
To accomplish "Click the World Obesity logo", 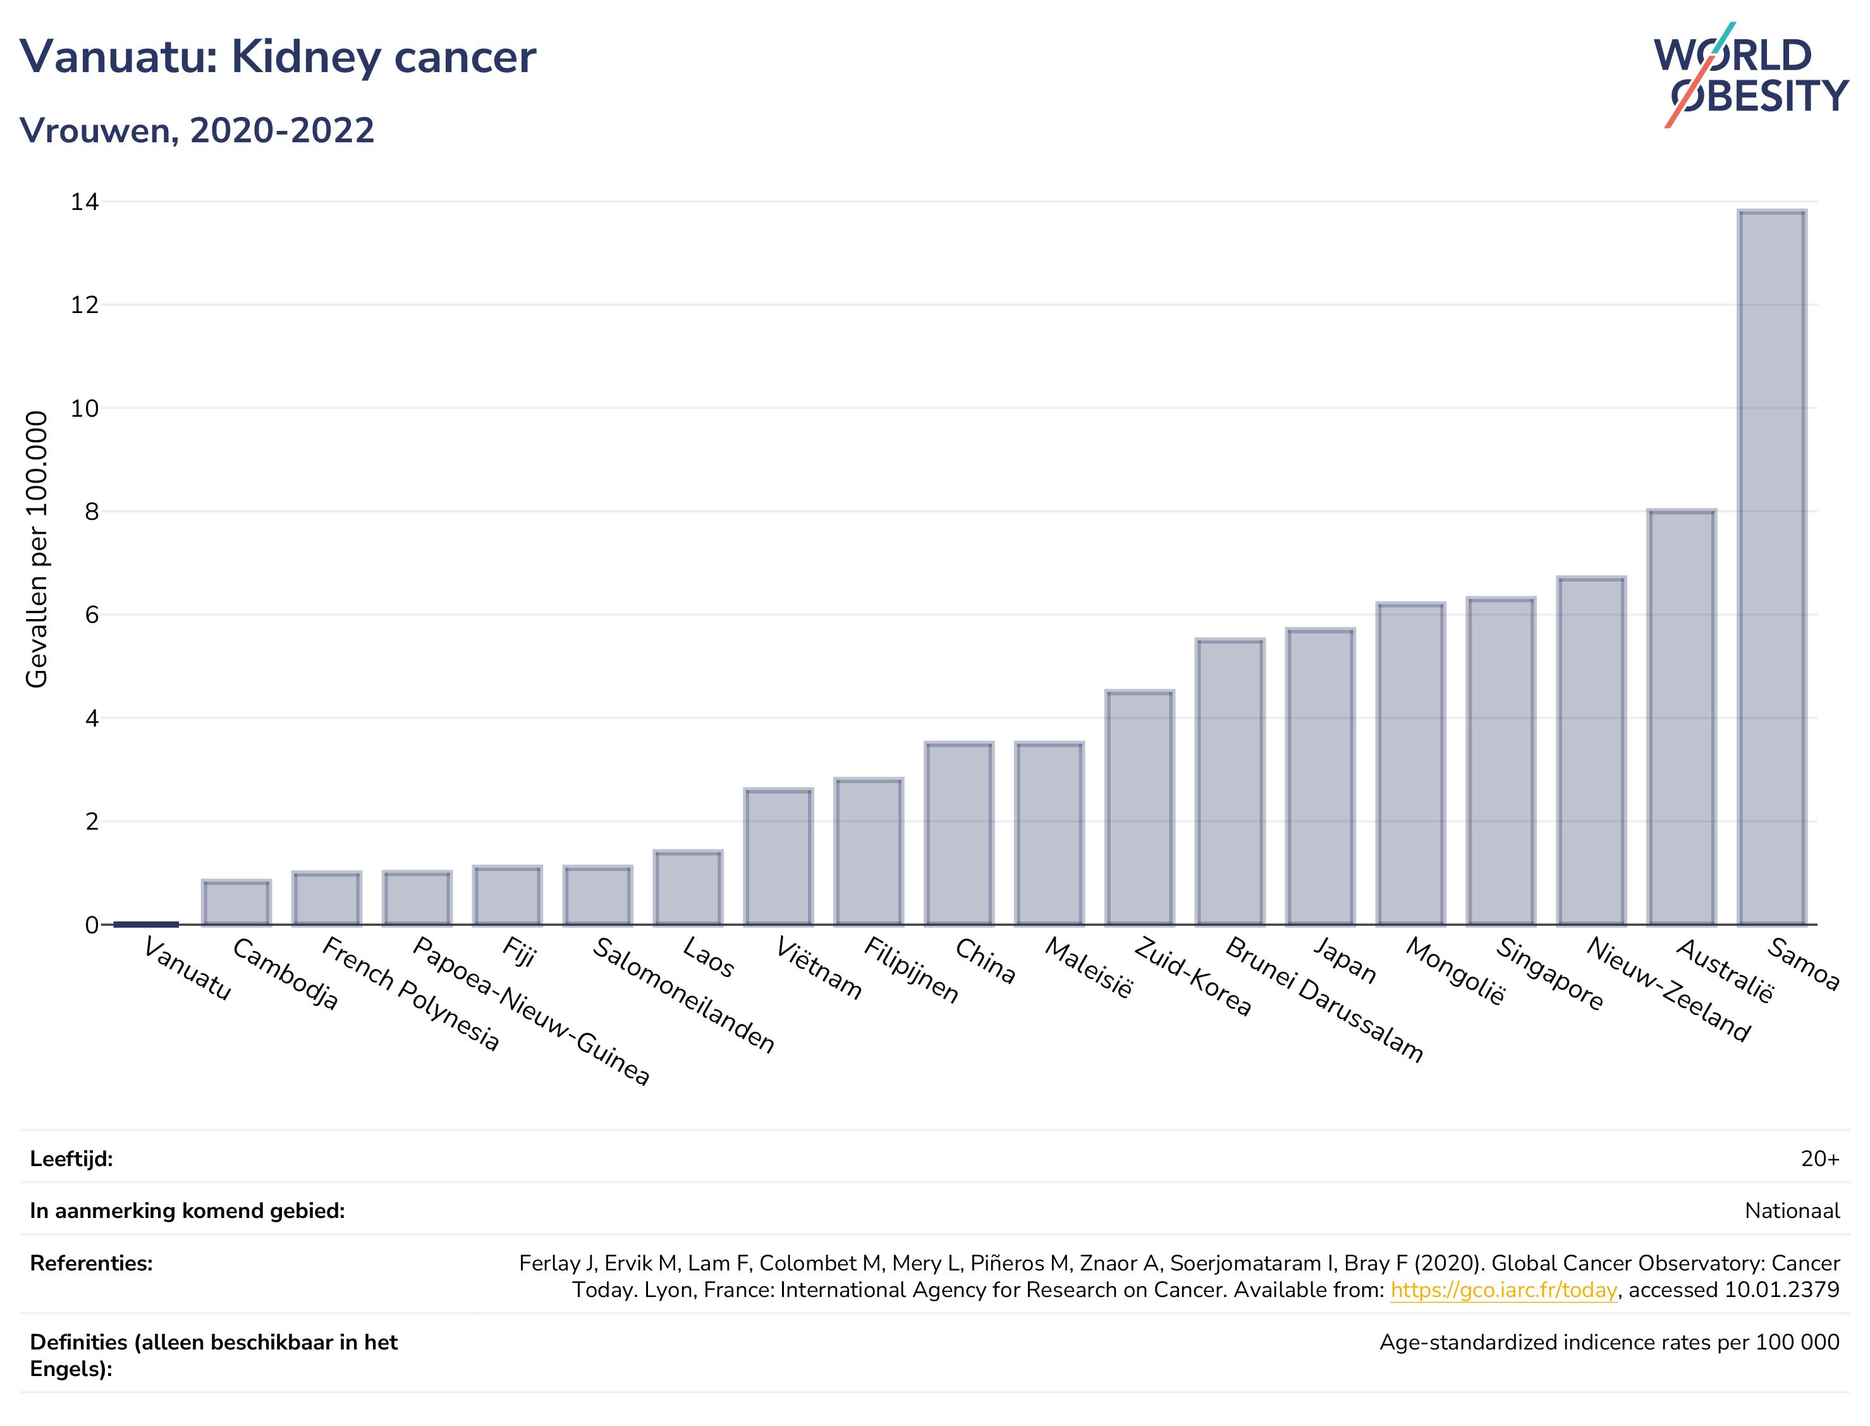I will tap(1751, 75).
